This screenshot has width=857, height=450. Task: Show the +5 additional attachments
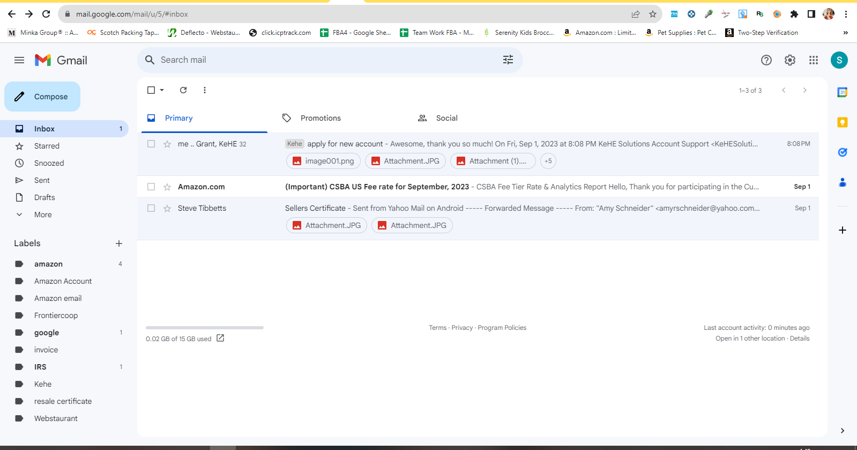click(548, 161)
